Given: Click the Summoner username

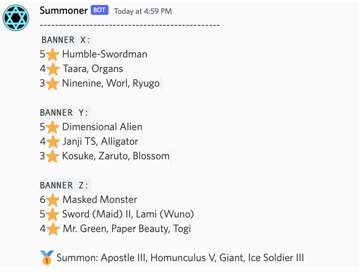Looking at the screenshot, I should 64,10.
